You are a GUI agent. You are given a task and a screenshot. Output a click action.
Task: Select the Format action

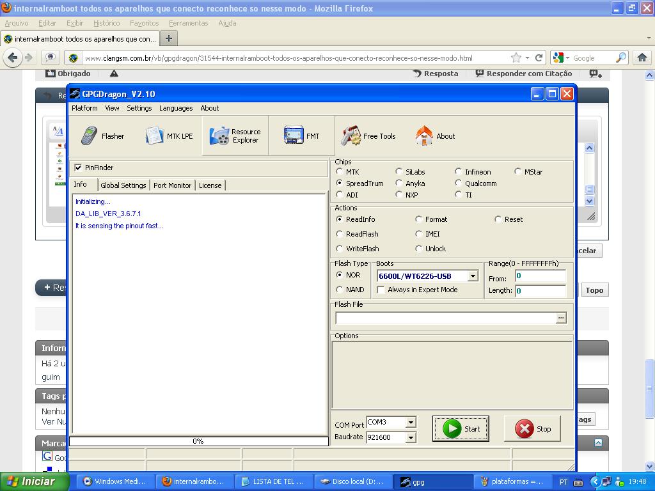click(418, 219)
